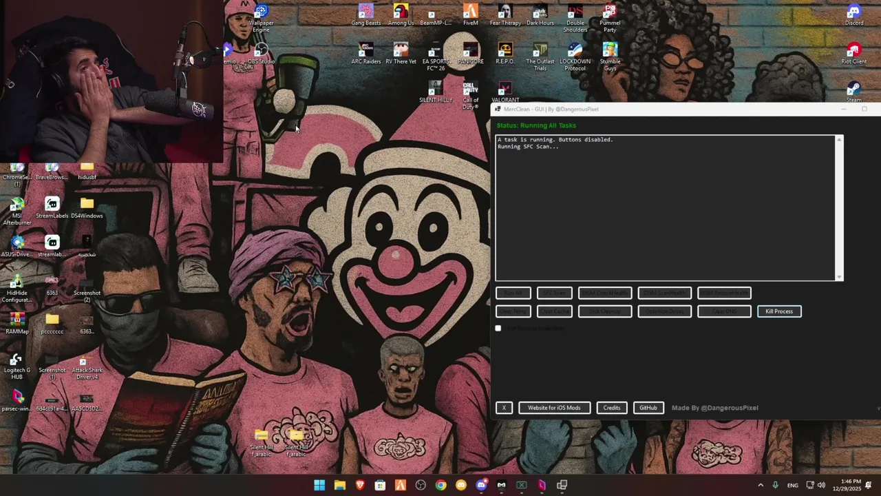Launch Stumble Guys from desktop

click(x=610, y=57)
